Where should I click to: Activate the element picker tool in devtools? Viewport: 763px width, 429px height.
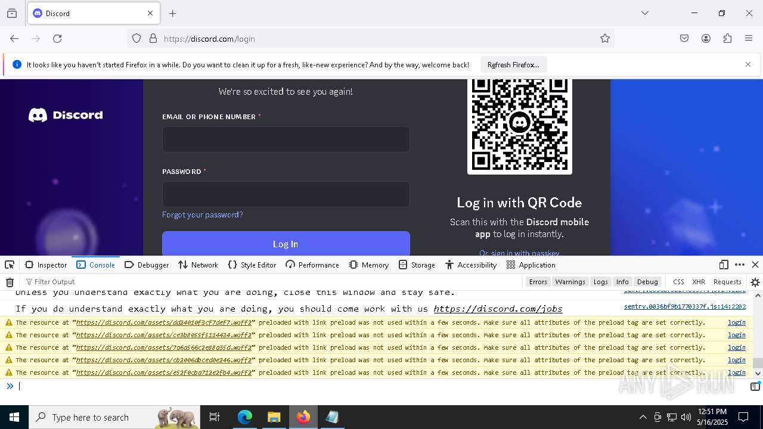click(x=10, y=265)
